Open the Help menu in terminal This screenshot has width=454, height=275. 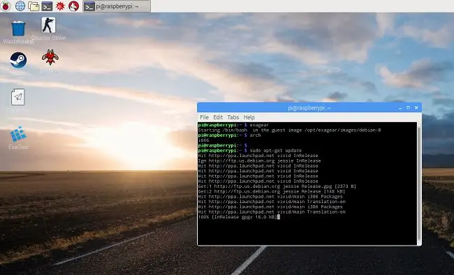pos(249,117)
